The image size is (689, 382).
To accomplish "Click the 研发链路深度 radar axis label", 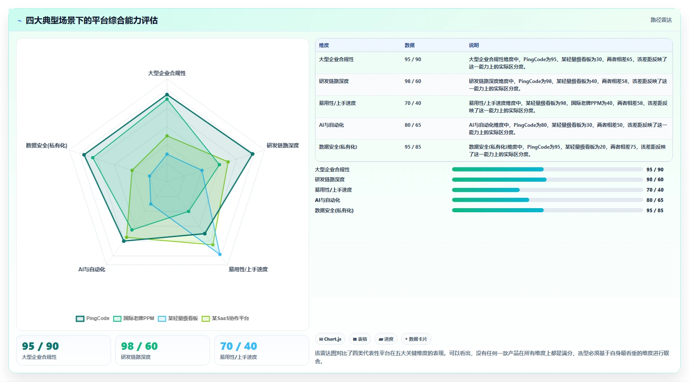I will (283, 145).
